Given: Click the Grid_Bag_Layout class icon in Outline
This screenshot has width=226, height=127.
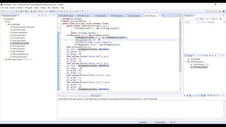Looking at the screenshot, I should pos(188,62).
